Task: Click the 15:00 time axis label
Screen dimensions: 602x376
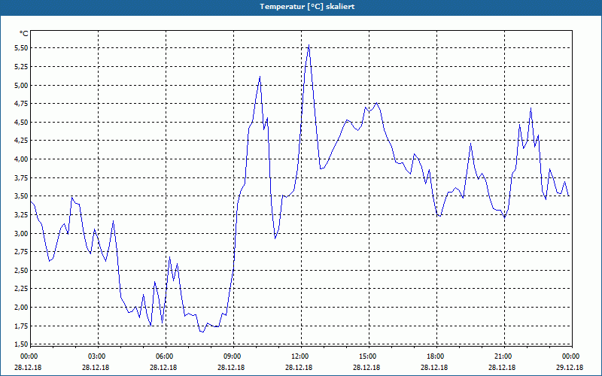Action: click(367, 356)
